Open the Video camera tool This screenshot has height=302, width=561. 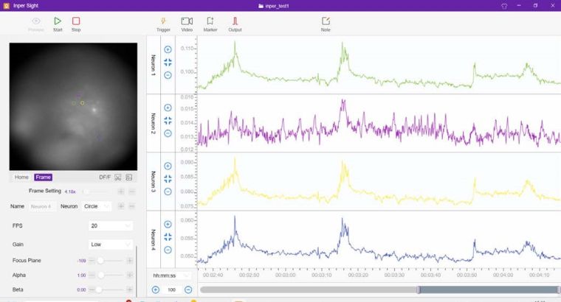point(187,21)
